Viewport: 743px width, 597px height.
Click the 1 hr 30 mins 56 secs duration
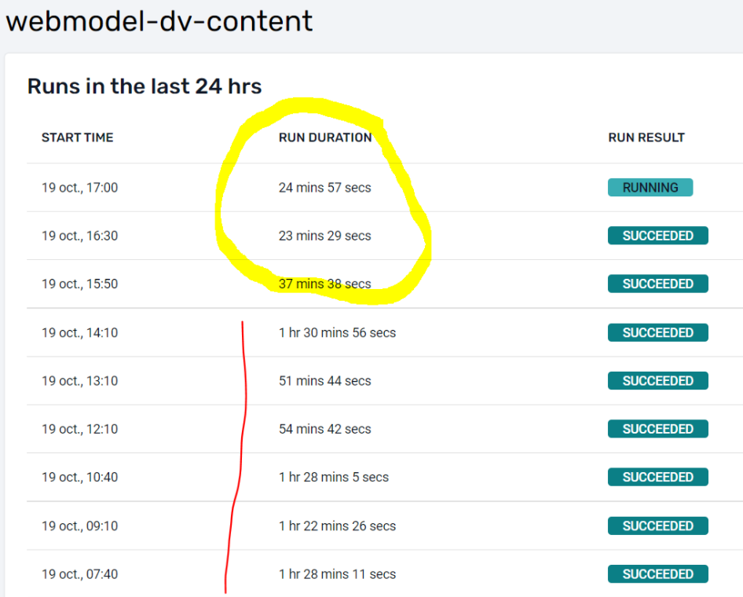tap(338, 332)
